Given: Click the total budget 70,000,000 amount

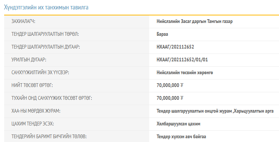Looking at the screenshot, I should (168, 86).
